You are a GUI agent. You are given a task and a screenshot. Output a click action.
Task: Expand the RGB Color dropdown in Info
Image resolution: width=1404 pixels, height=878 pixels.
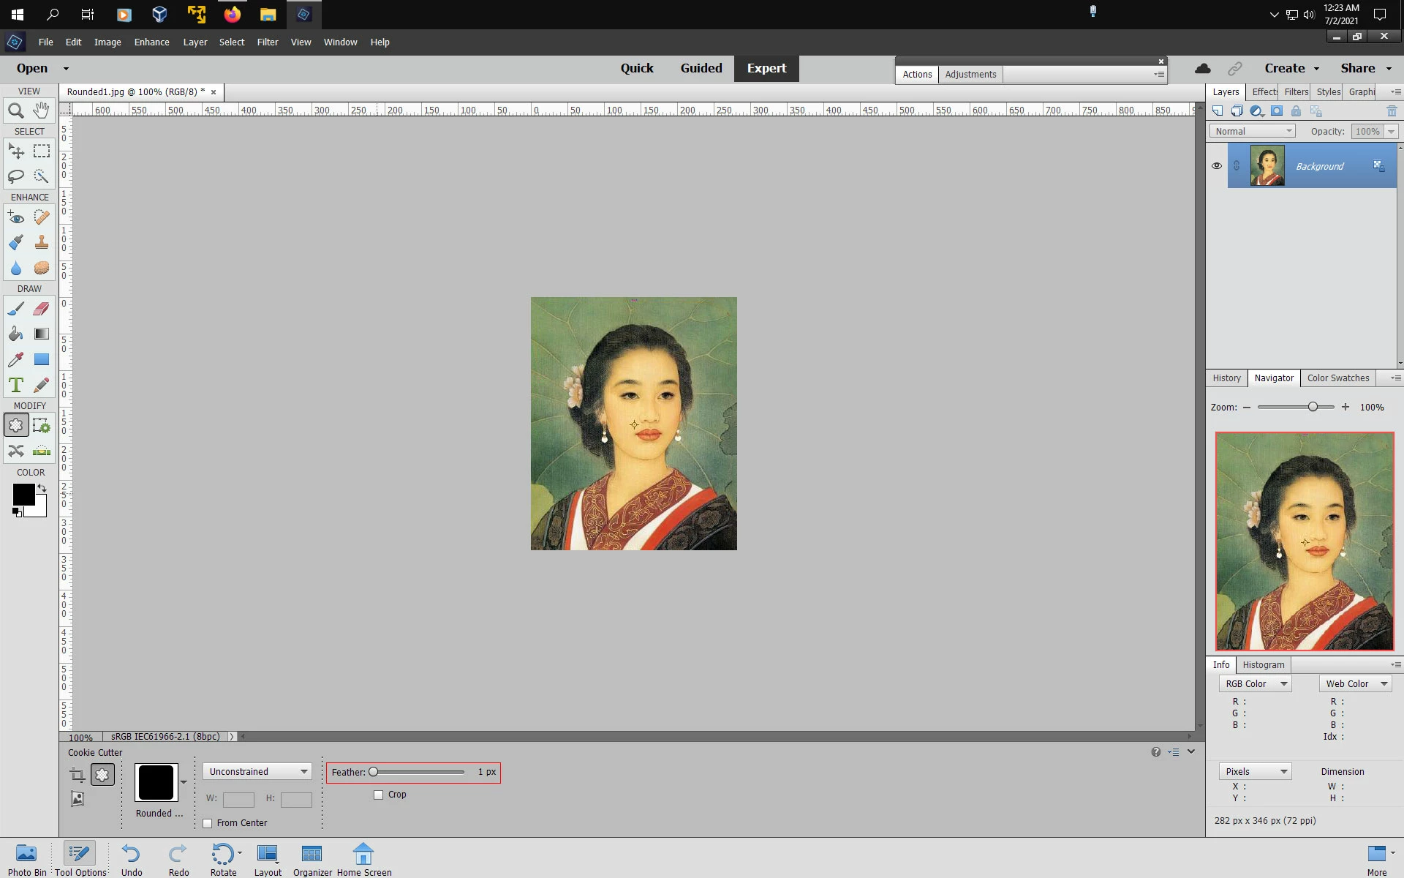point(1256,684)
